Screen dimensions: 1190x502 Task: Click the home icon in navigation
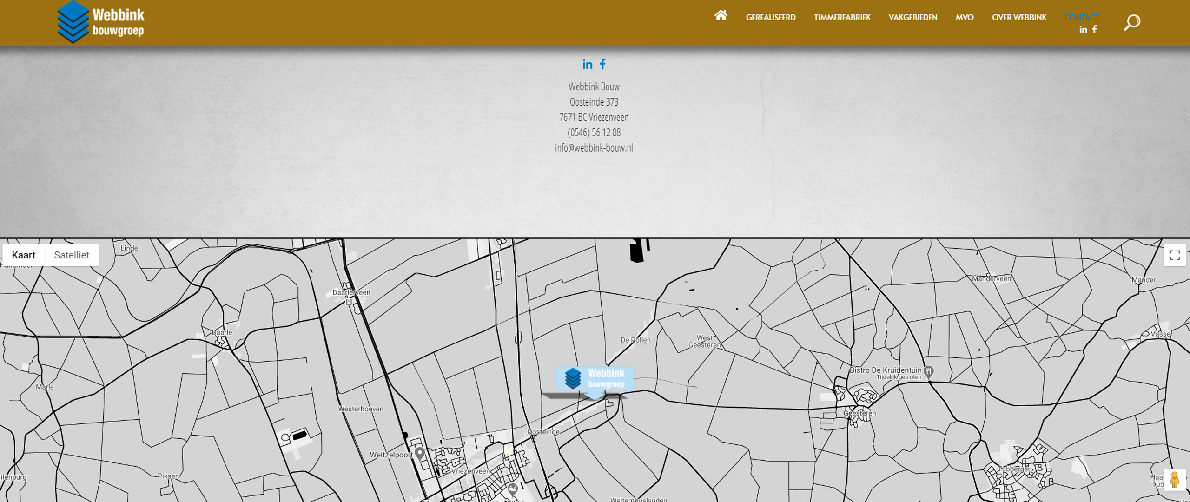721,16
